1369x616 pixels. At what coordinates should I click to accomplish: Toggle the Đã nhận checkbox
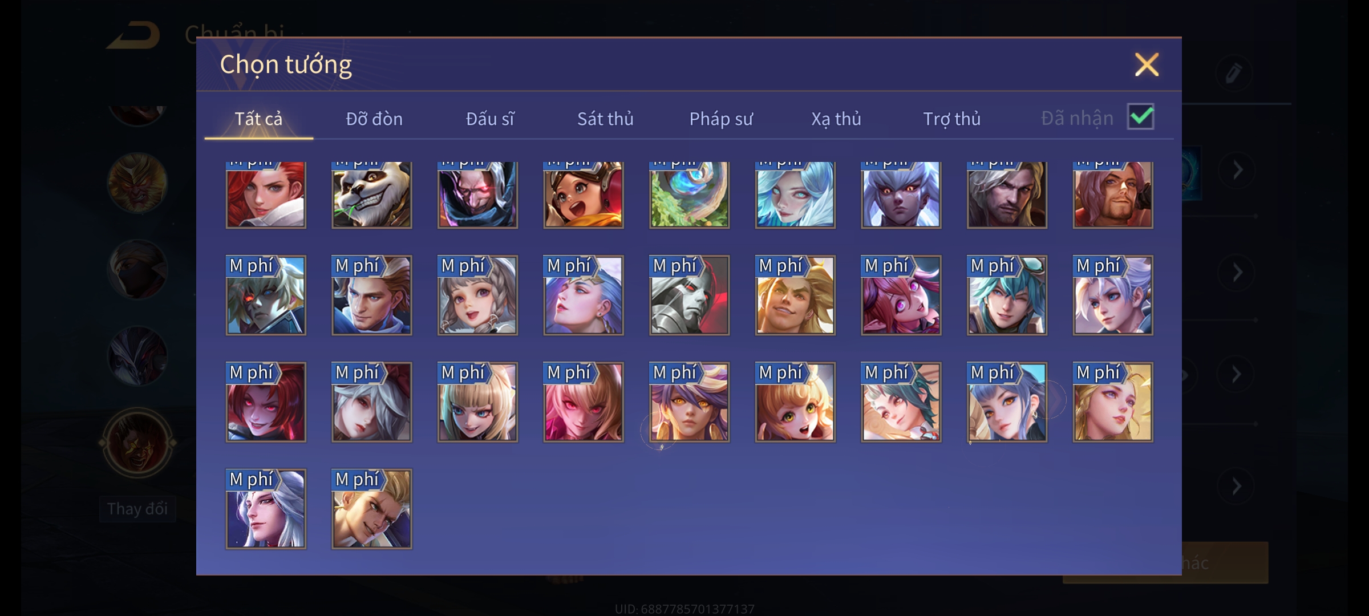point(1140,117)
